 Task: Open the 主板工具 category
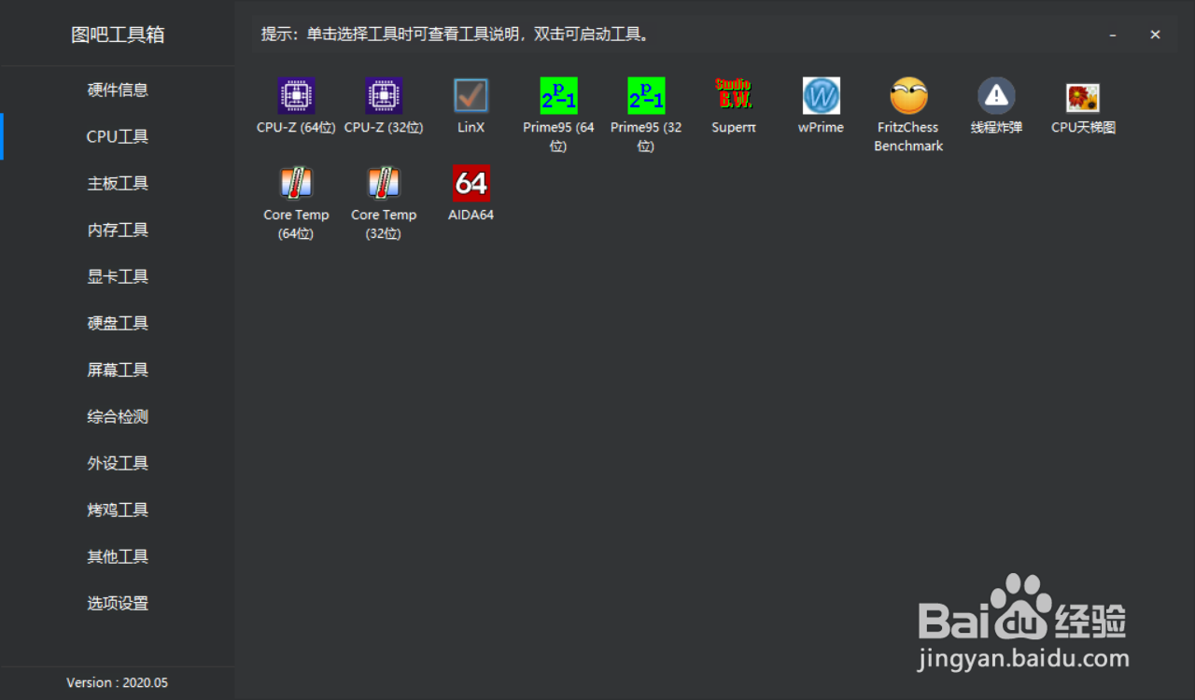[118, 183]
